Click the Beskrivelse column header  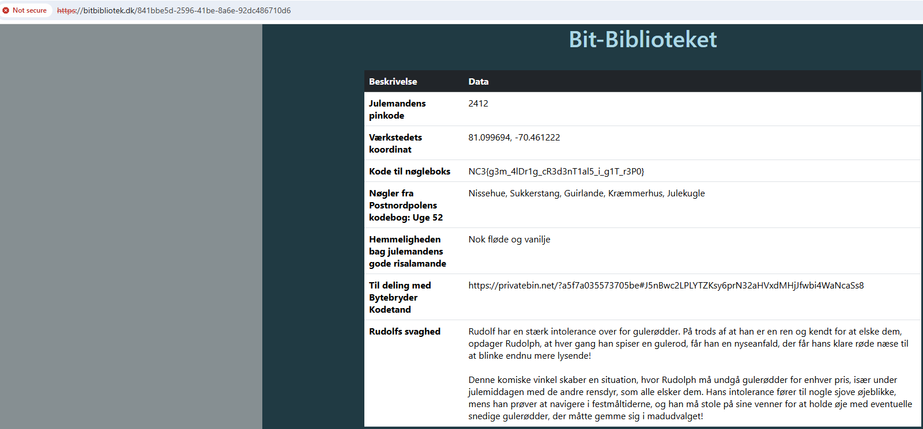tap(393, 82)
